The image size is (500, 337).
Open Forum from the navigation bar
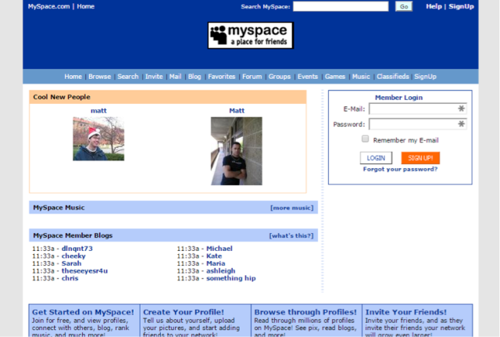pos(252,77)
